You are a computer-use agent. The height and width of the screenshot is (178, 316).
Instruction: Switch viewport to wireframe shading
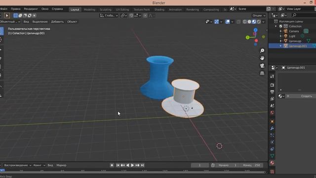pos(245,22)
